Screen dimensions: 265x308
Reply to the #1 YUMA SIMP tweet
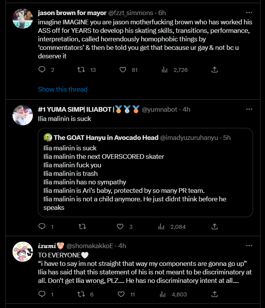42,226
